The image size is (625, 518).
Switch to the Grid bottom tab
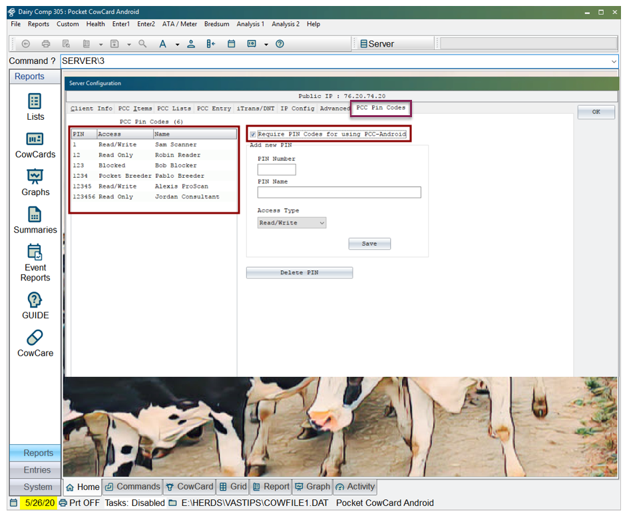click(x=233, y=487)
